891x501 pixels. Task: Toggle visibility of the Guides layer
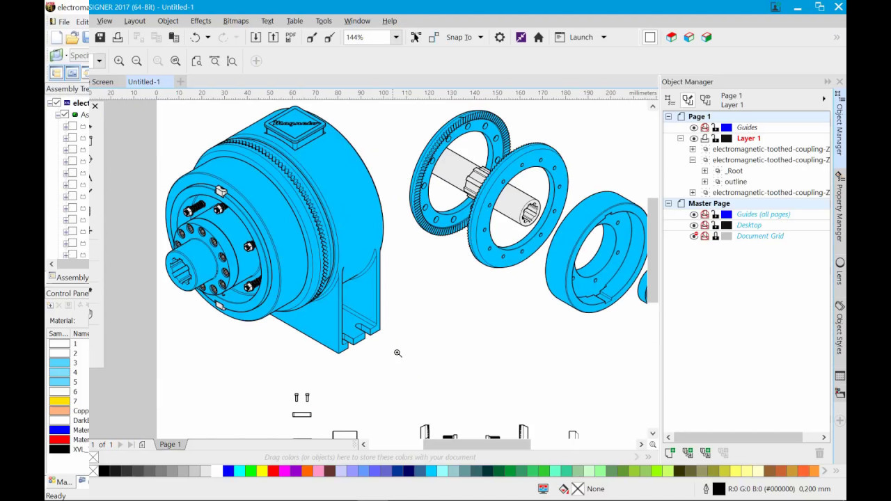tap(693, 127)
